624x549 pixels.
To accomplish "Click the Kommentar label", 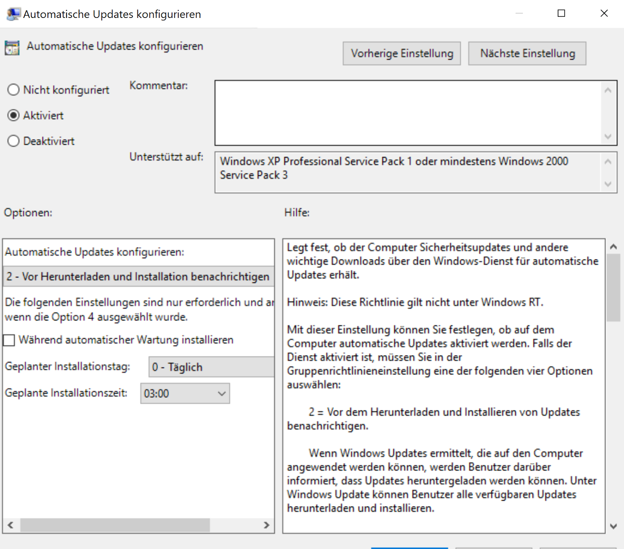I will click(158, 85).
